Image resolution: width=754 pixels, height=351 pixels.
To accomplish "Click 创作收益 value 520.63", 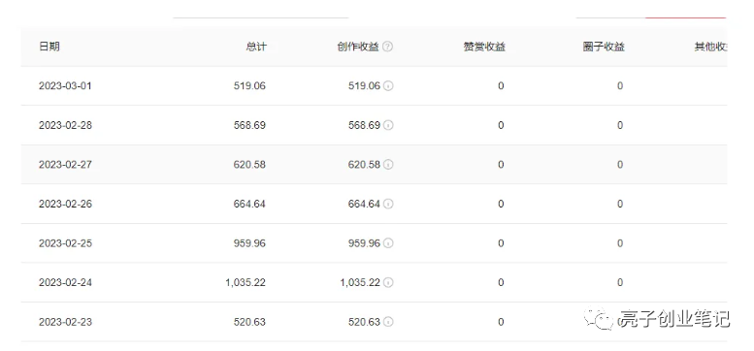I will [364, 322].
